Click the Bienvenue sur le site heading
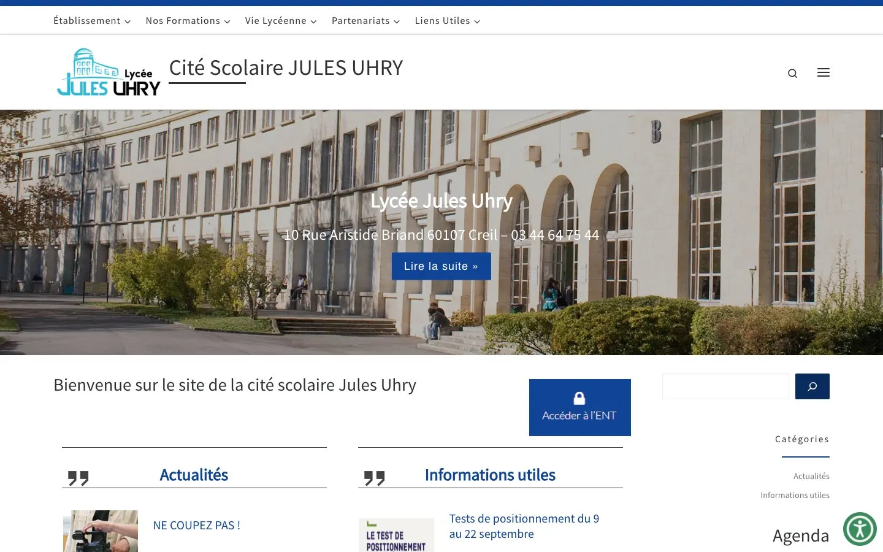Image resolution: width=883 pixels, height=552 pixels. 235,385
